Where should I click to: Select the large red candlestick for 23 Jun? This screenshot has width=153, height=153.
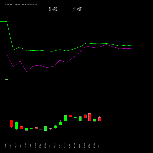click(90, 117)
